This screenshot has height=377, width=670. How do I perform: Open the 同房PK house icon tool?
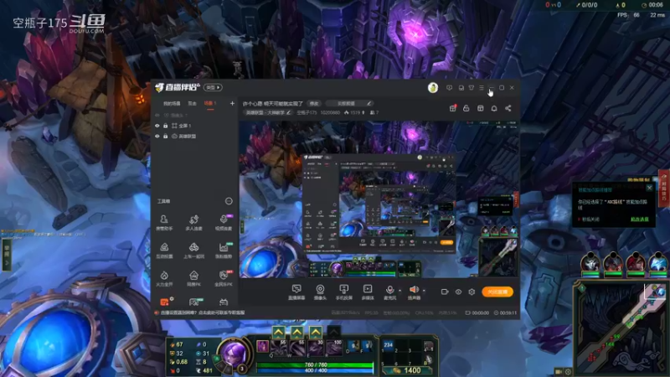click(193, 278)
